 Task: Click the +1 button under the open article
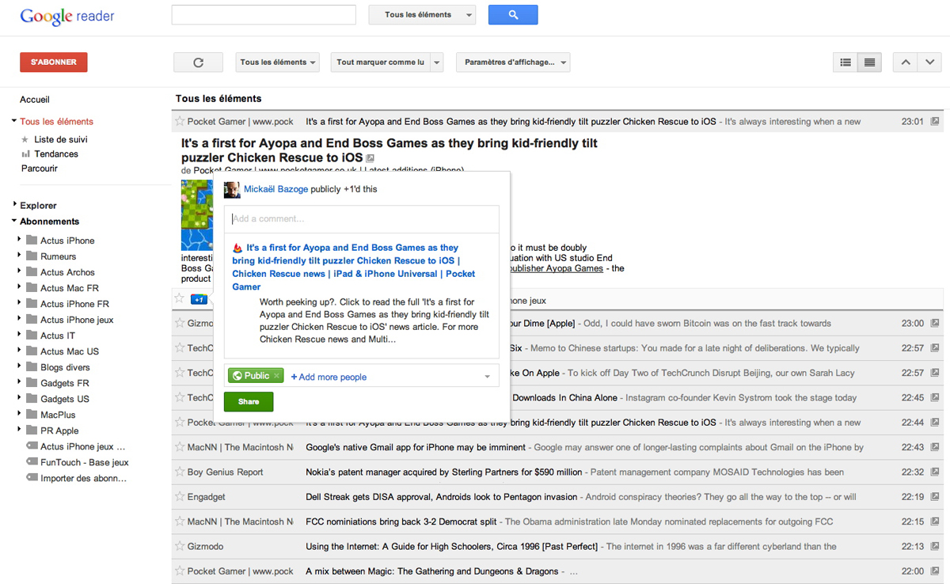tap(199, 299)
